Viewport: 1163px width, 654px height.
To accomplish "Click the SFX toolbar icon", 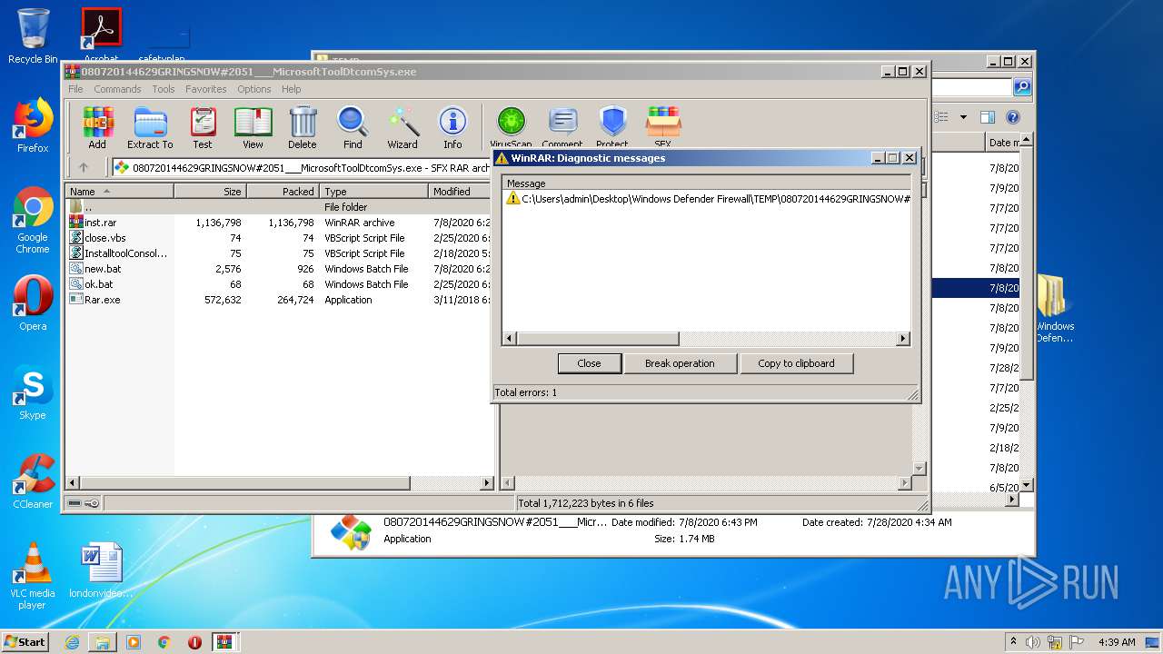I will click(663, 127).
